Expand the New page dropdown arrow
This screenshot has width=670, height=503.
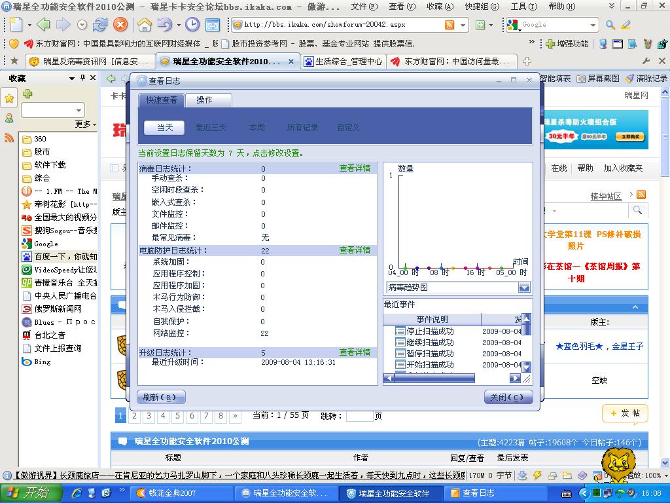[29, 26]
